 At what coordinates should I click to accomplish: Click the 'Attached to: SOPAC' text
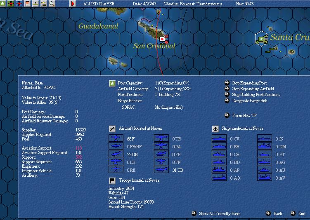coord(39,87)
